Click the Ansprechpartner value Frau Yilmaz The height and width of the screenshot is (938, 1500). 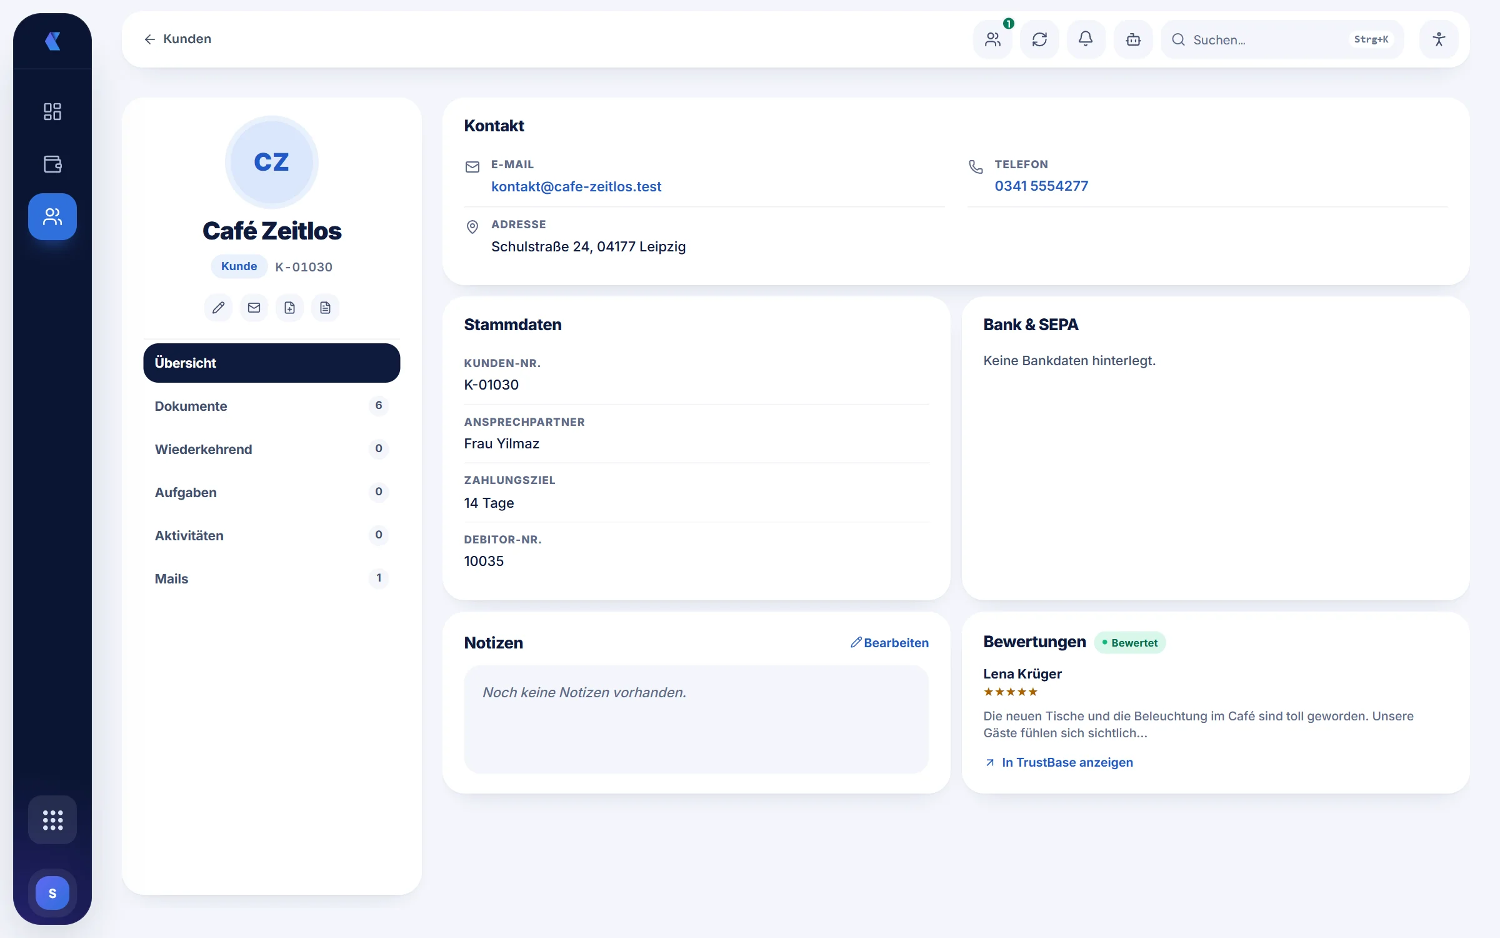(501, 443)
